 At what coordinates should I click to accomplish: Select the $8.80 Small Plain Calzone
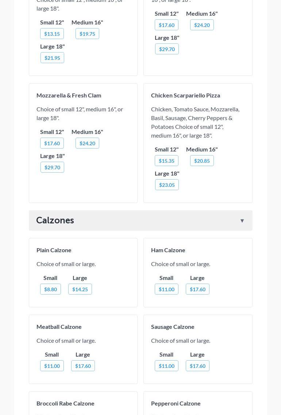50,289
